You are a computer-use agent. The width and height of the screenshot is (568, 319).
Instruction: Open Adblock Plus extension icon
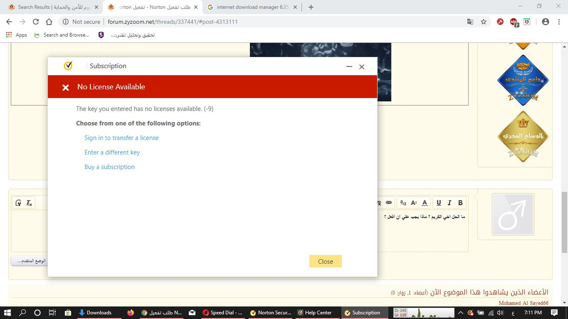coord(514,22)
